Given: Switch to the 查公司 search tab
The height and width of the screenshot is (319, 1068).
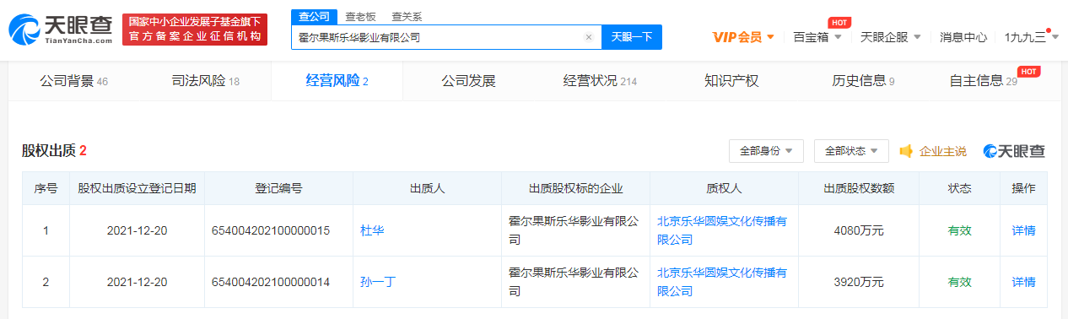Looking at the screenshot, I should [x=314, y=16].
